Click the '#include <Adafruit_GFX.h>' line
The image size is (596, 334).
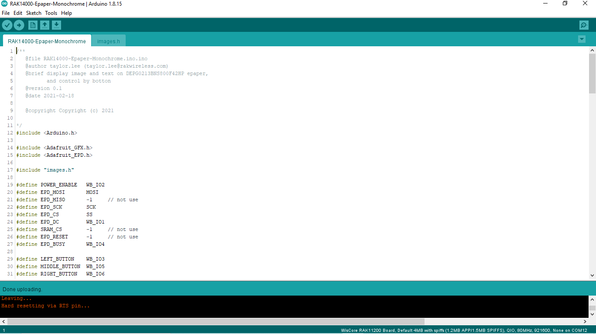pyautogui.click(x=54, y=148)
